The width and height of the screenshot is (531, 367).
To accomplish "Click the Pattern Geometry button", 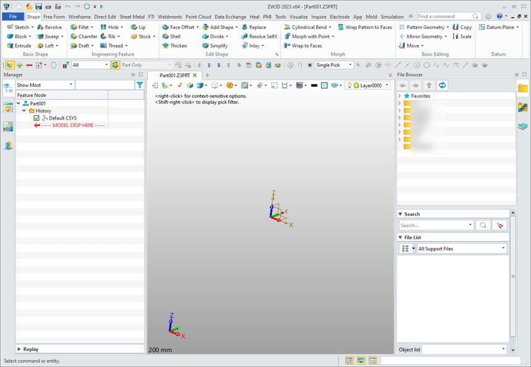I will 422,27.
